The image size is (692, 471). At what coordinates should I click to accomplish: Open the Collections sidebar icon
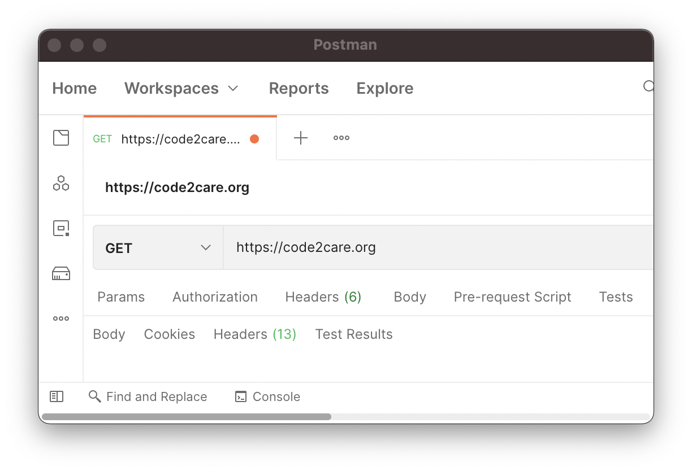(x=61, y=138)
